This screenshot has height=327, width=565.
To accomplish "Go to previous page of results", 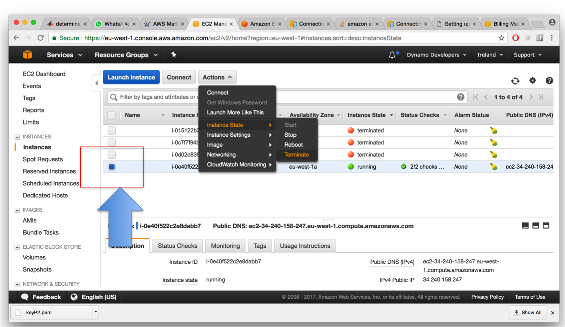I will point(486,97).
